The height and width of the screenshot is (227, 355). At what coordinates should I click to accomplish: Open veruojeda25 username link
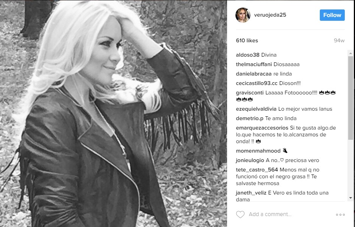(x=270, y=15)
